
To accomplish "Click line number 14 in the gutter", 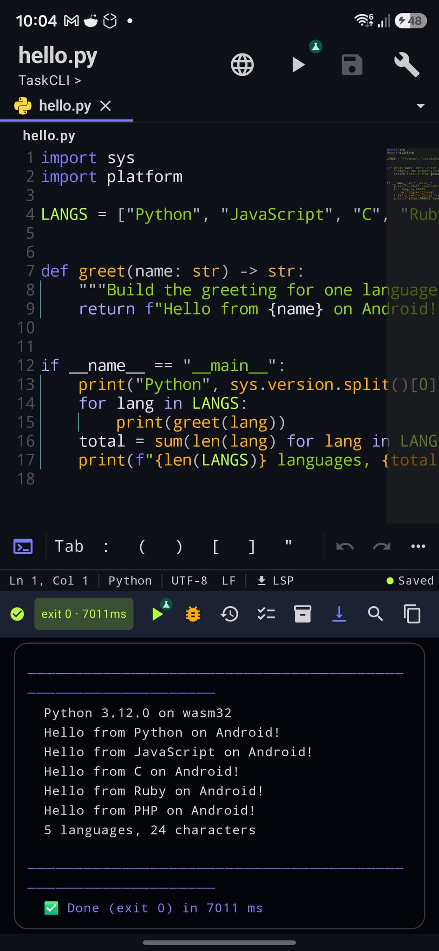I will tap(26, 403).
